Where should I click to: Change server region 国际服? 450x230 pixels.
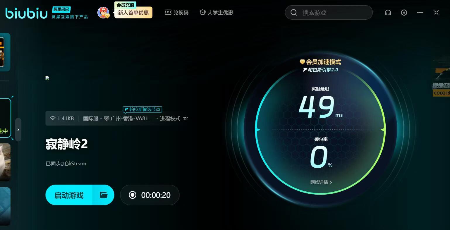91,119
